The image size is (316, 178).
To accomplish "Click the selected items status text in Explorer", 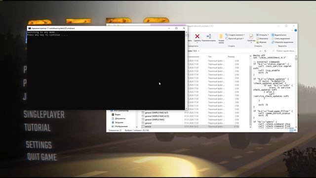I will tap(137, 131).
